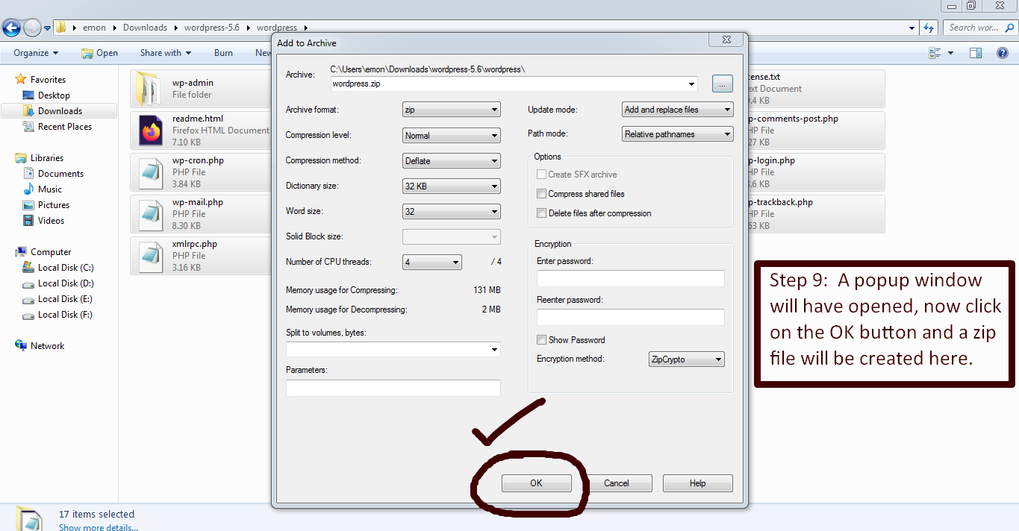Viewport: 1019px width, 531px height.
Task: Click the wp-cron.php file icon
Action: (x=151, y=172)
